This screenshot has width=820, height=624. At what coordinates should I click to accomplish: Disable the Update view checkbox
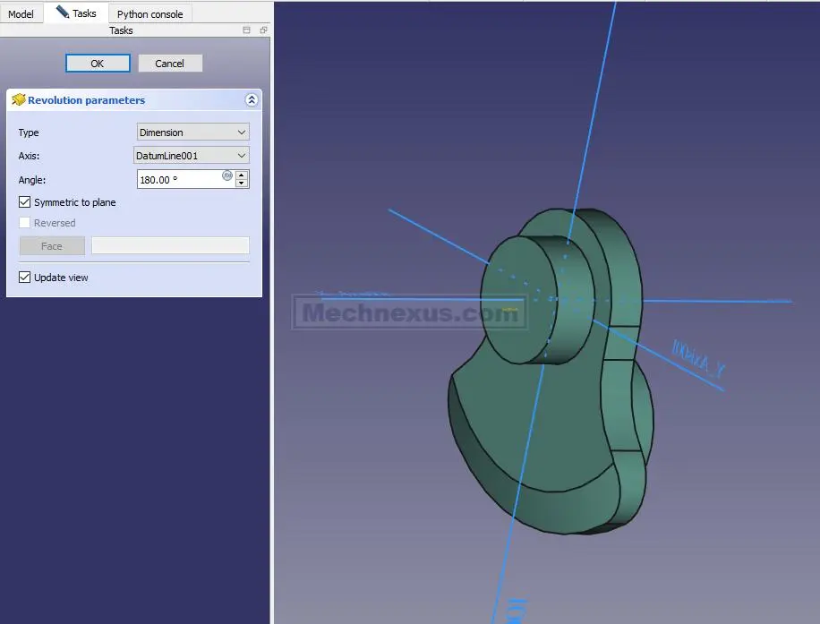tap(25, 278)
